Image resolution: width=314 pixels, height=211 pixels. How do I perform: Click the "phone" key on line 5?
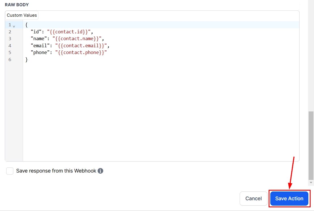[x=39, y=53]
